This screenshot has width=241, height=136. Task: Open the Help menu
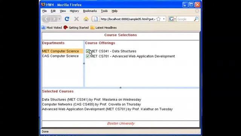pos(114,11)
